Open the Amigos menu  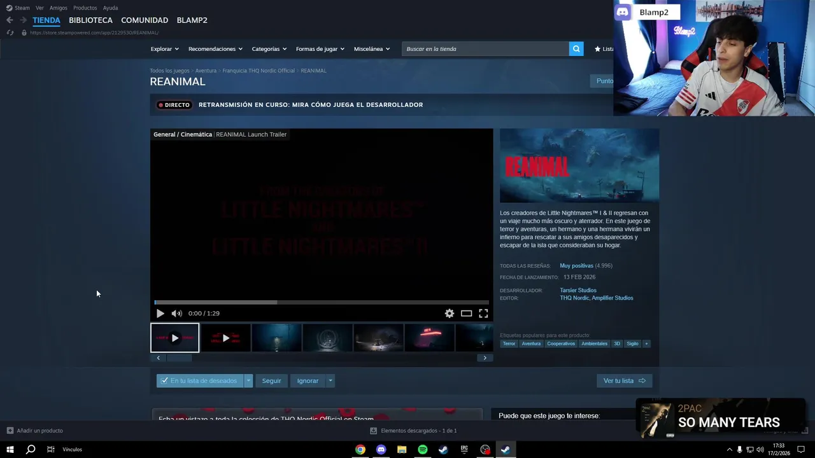coord(59,8)
